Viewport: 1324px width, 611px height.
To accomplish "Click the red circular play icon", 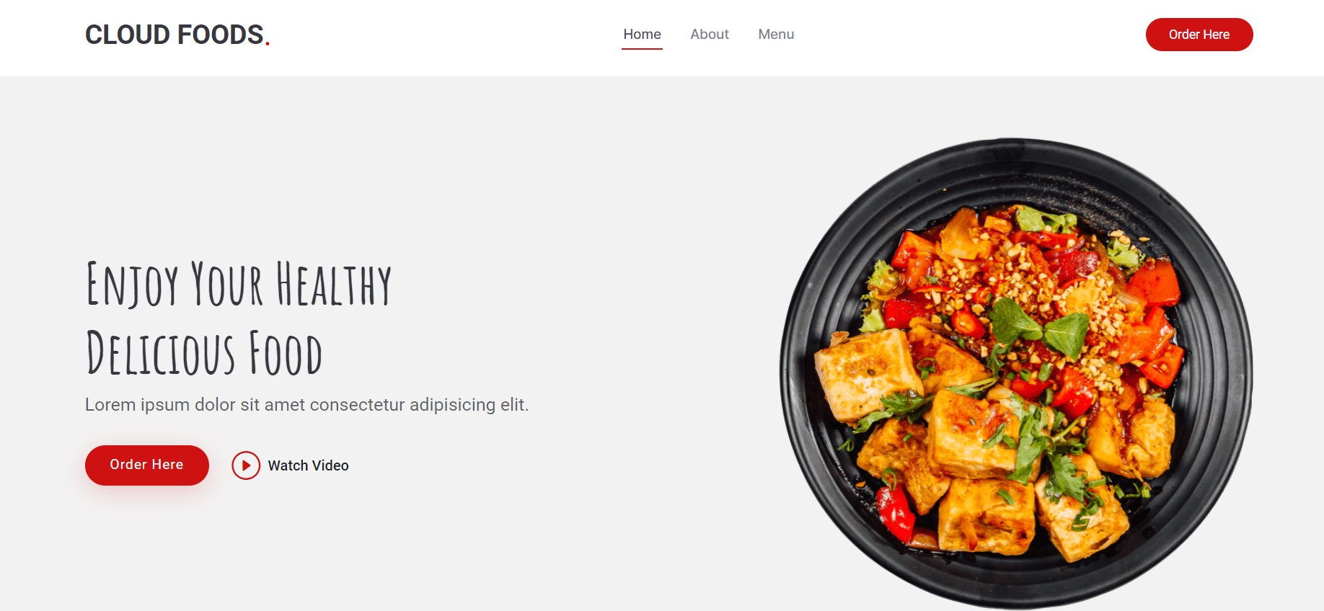I will point(246,465).
